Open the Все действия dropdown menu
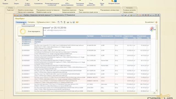176x99 pixels. (x=150, y=22)
